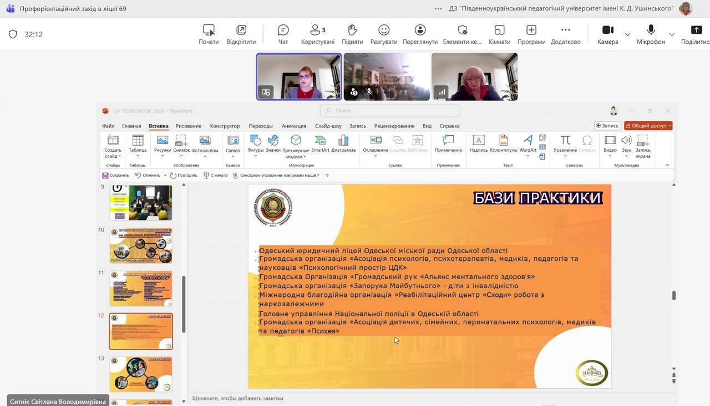Screen dimensions: 710x406
Task: Select slide 13 thumbnail
Action: (x=141, y=374)
